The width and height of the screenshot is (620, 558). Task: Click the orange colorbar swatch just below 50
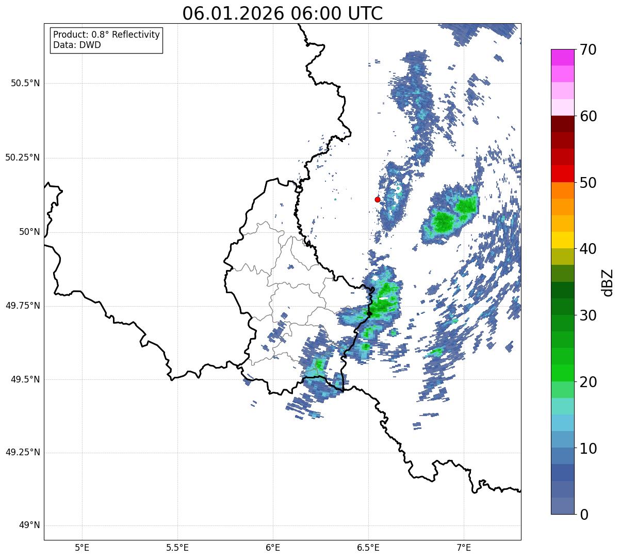click(562, 190)
